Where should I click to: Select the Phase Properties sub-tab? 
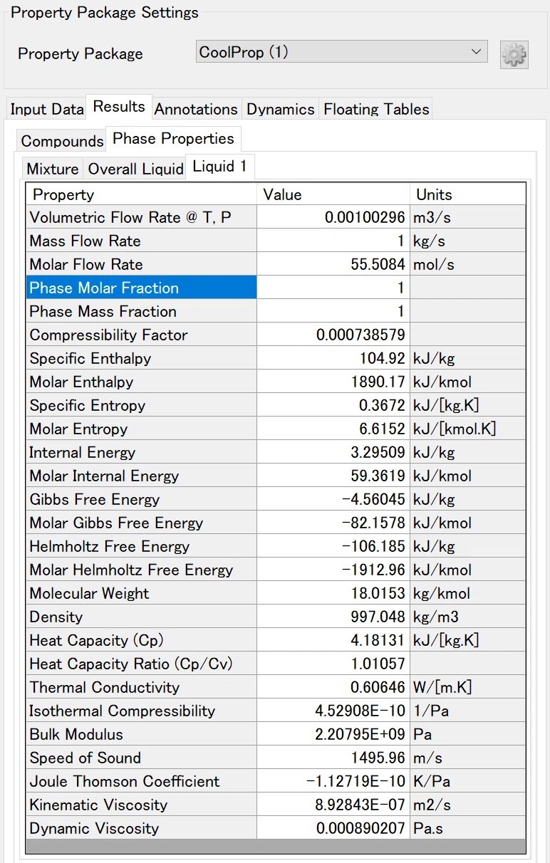click(173, 139)
